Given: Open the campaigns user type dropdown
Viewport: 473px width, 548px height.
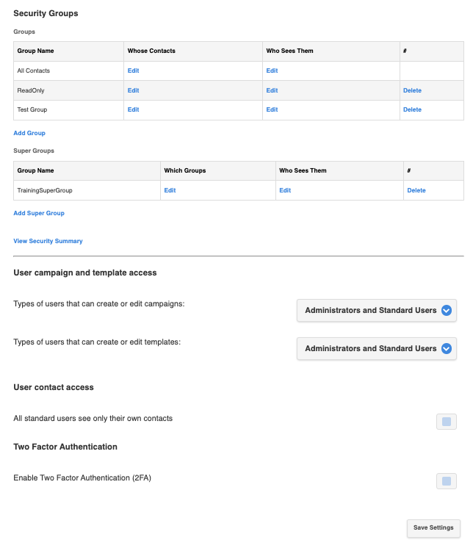Looking at the screenshot, I should pyautogui.click(x=377, y=310).
